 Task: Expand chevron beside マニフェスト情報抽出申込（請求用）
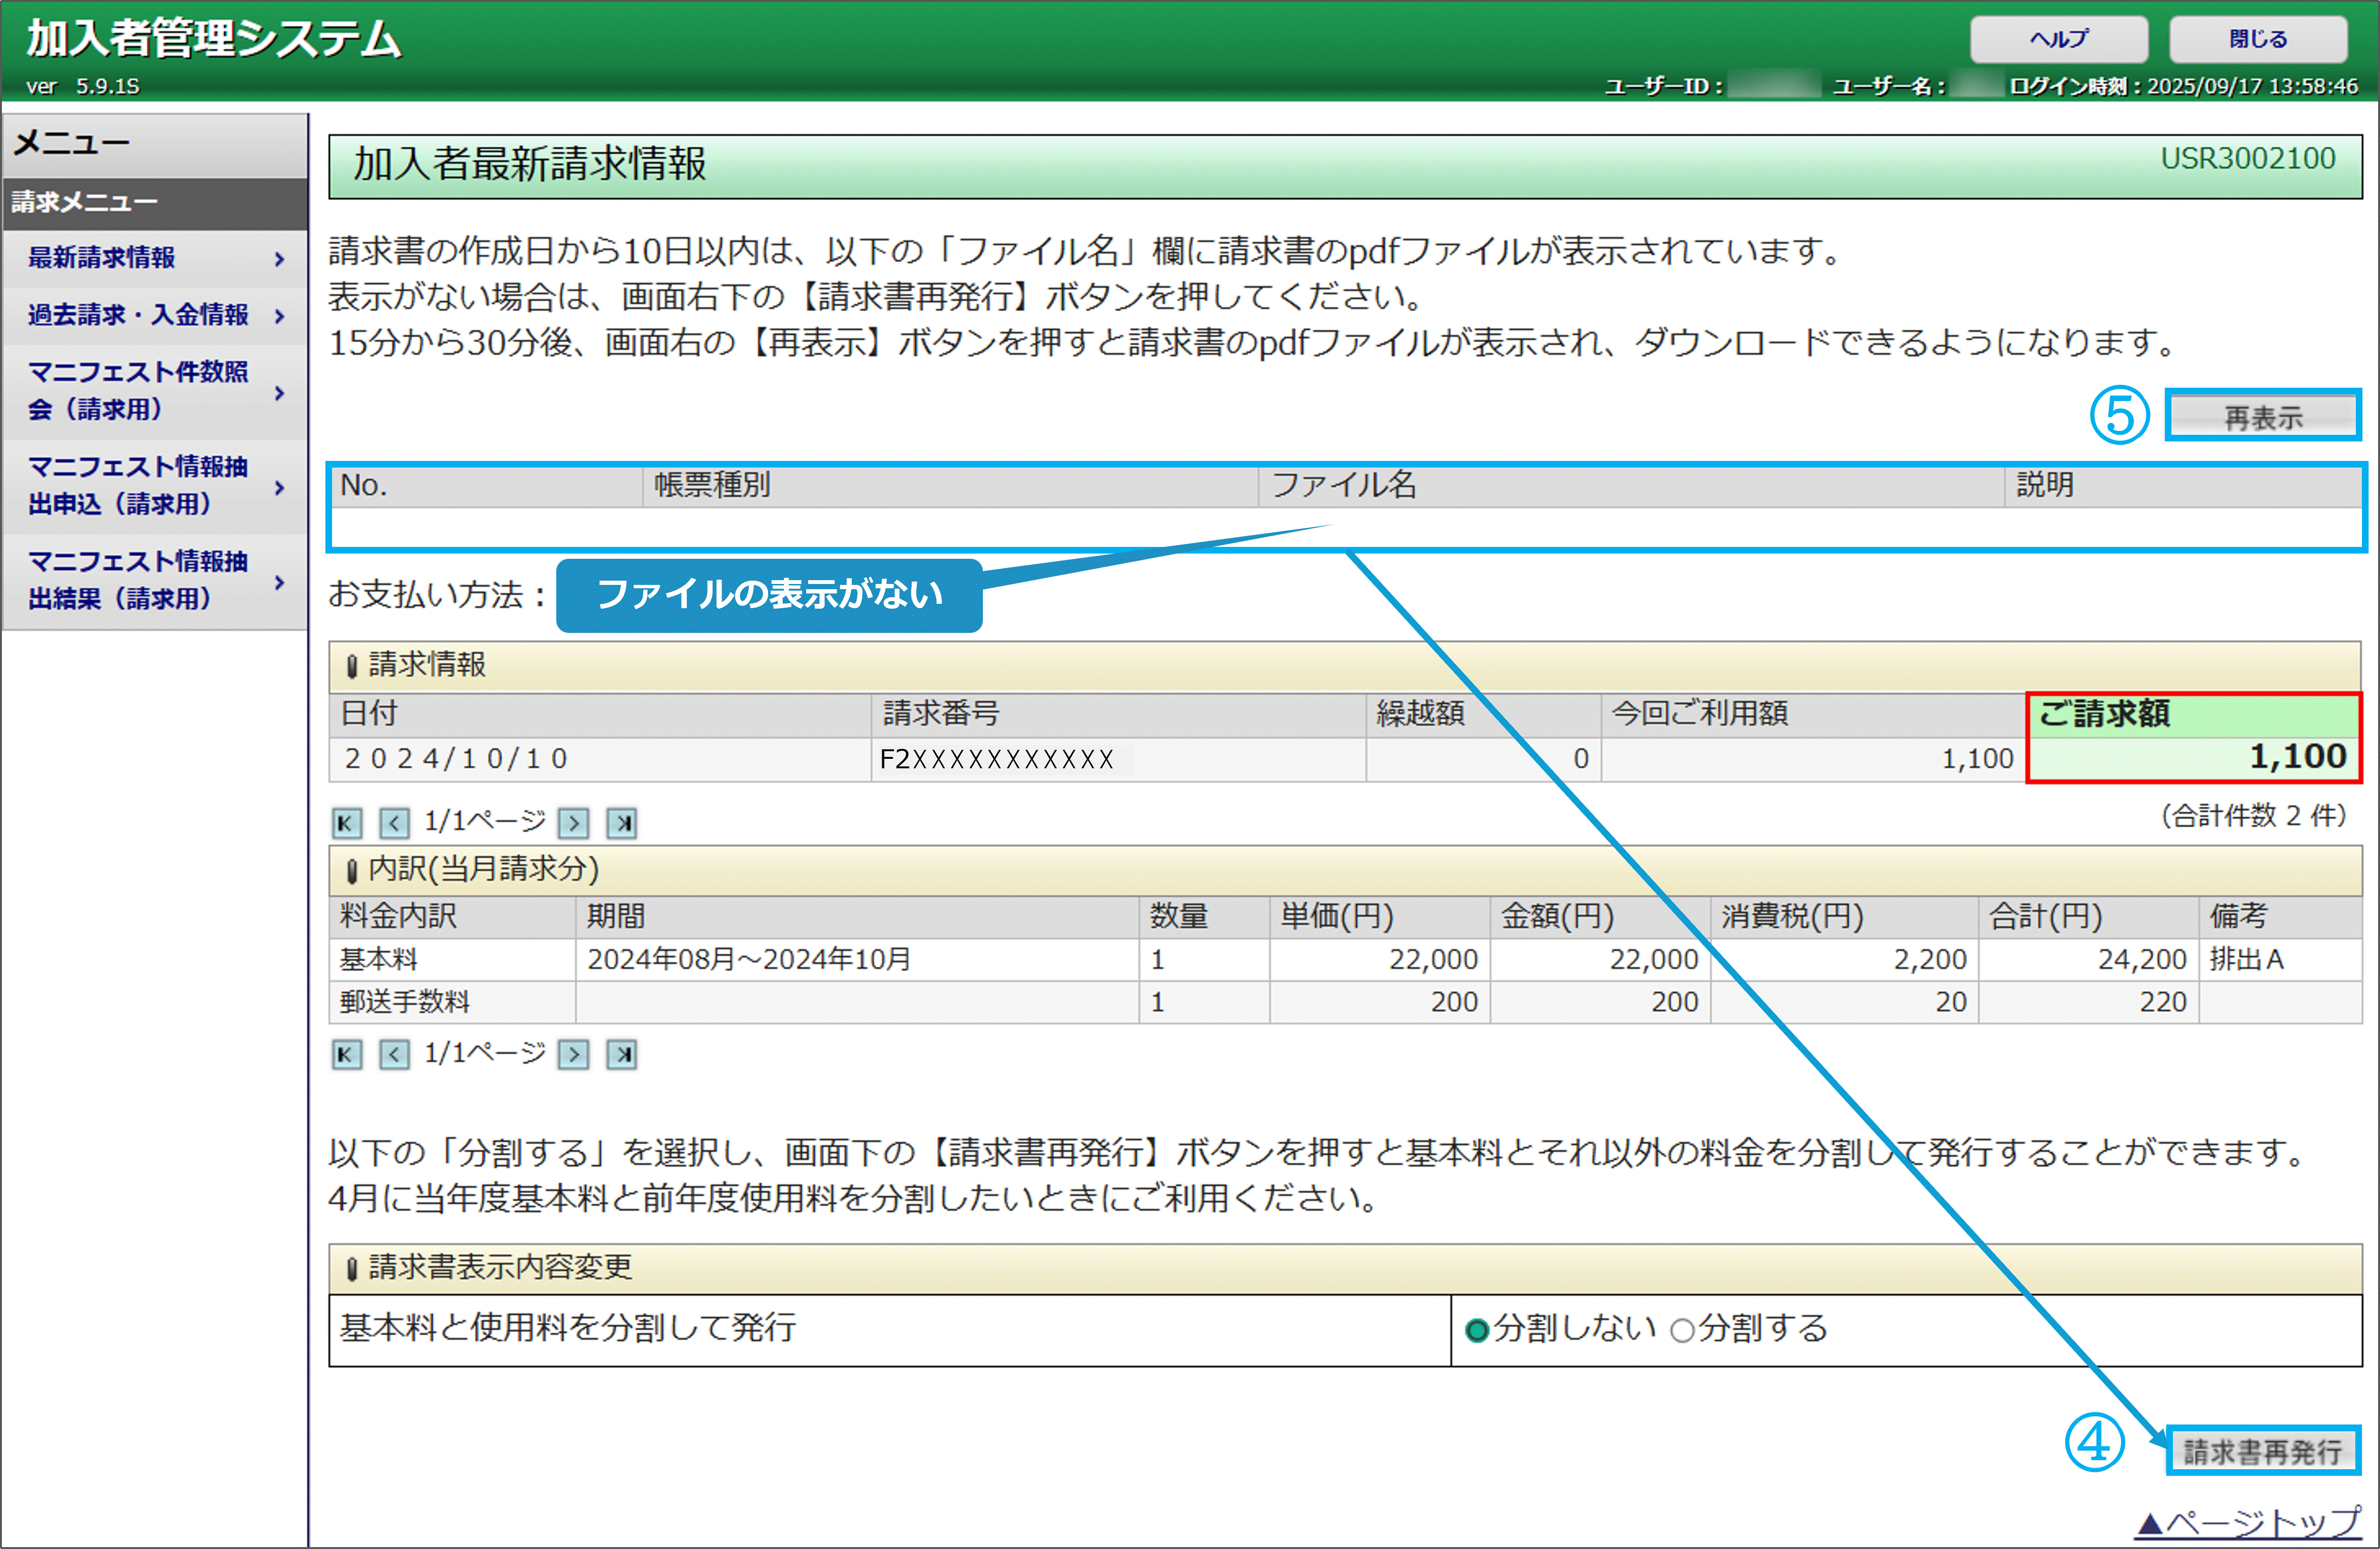pos(279,487)
